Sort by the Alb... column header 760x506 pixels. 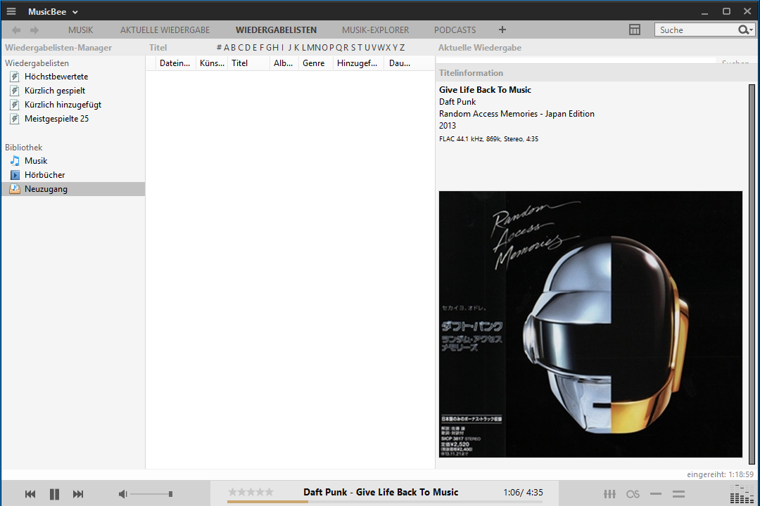(284, 63)
